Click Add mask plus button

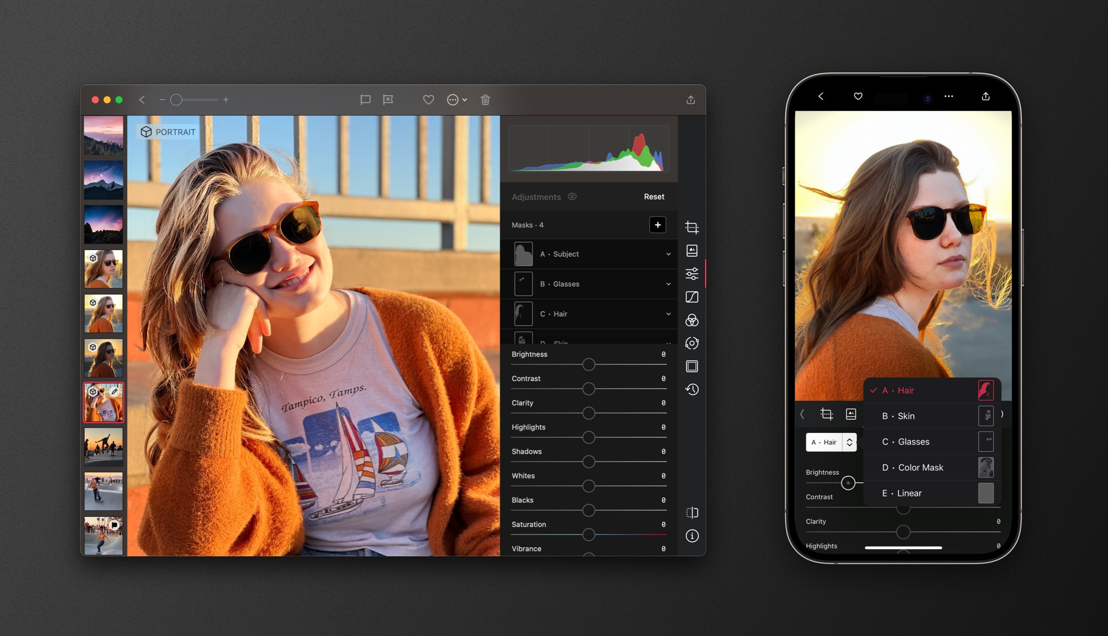(657, 225)
